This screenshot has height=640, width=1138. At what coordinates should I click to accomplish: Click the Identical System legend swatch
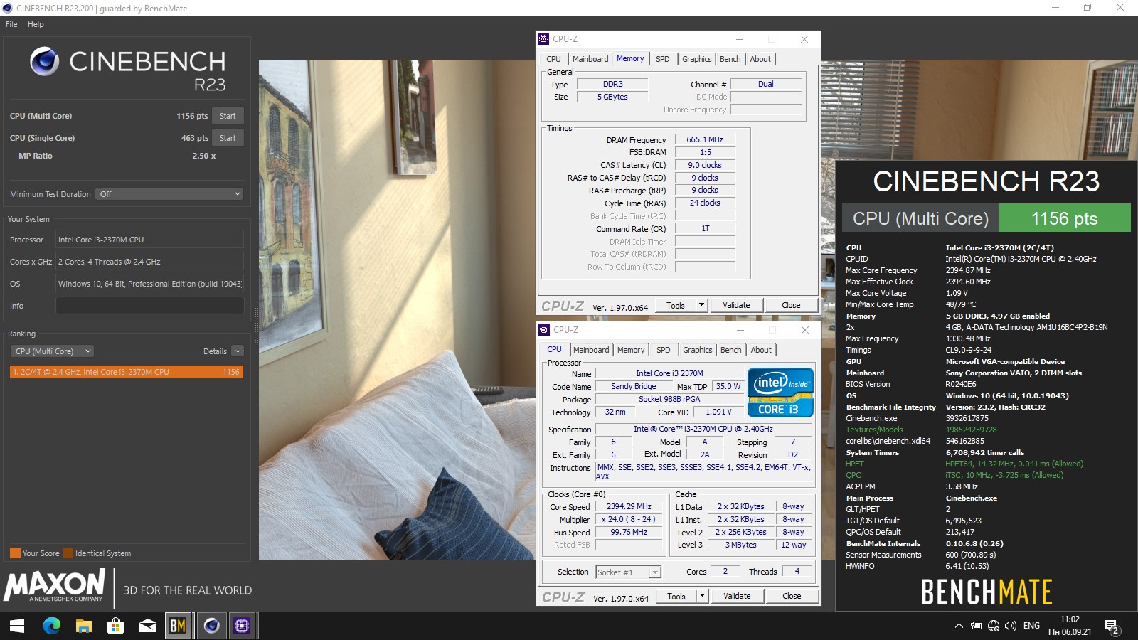[x=68, y=553]
